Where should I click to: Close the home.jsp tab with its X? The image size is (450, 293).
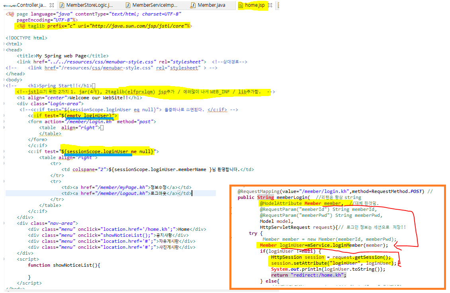pyautogui.click(x=270, y=5)
